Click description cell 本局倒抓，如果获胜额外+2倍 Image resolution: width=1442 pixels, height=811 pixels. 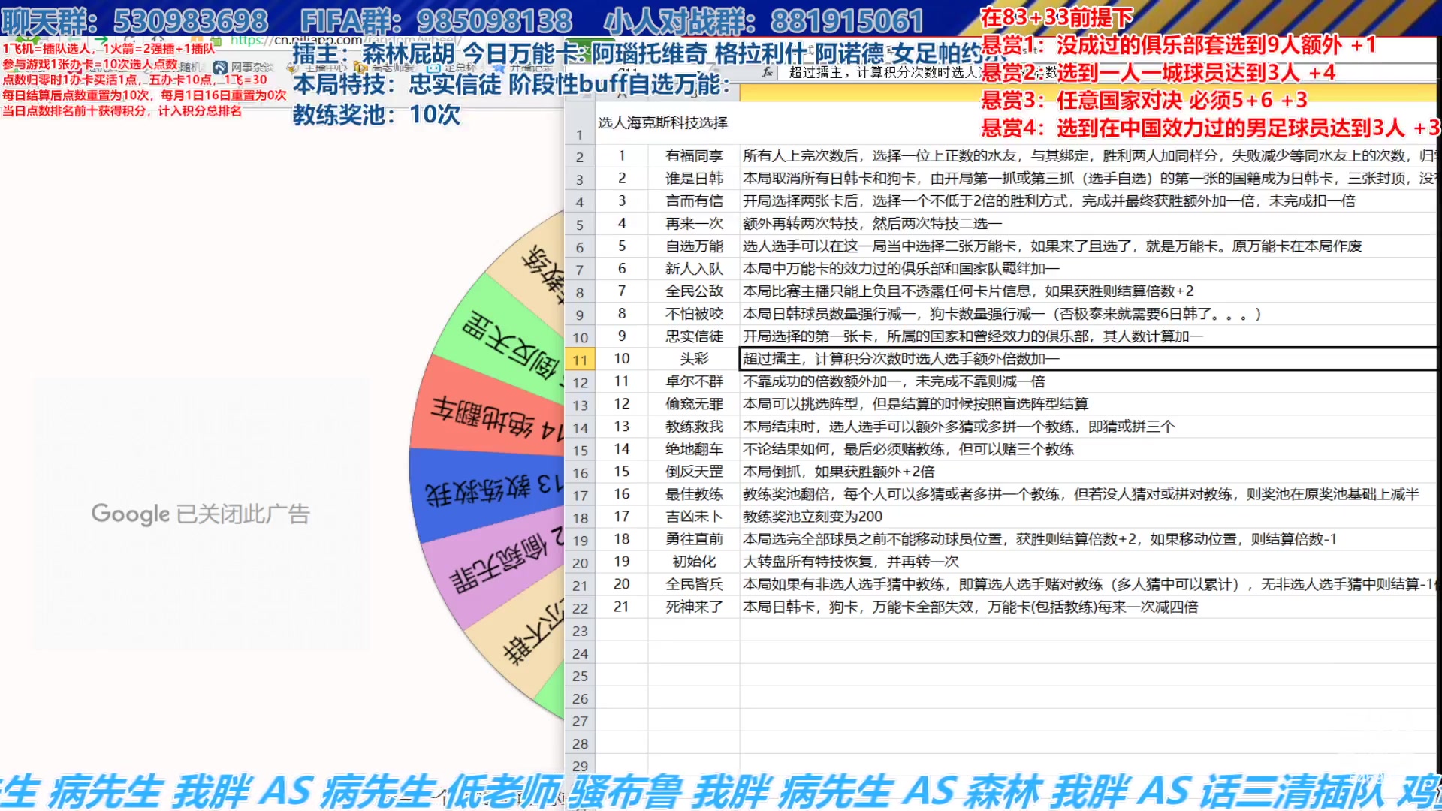[x=1087, y=472]
